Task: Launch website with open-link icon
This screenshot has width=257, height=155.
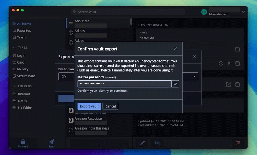Action: [228, 84]
